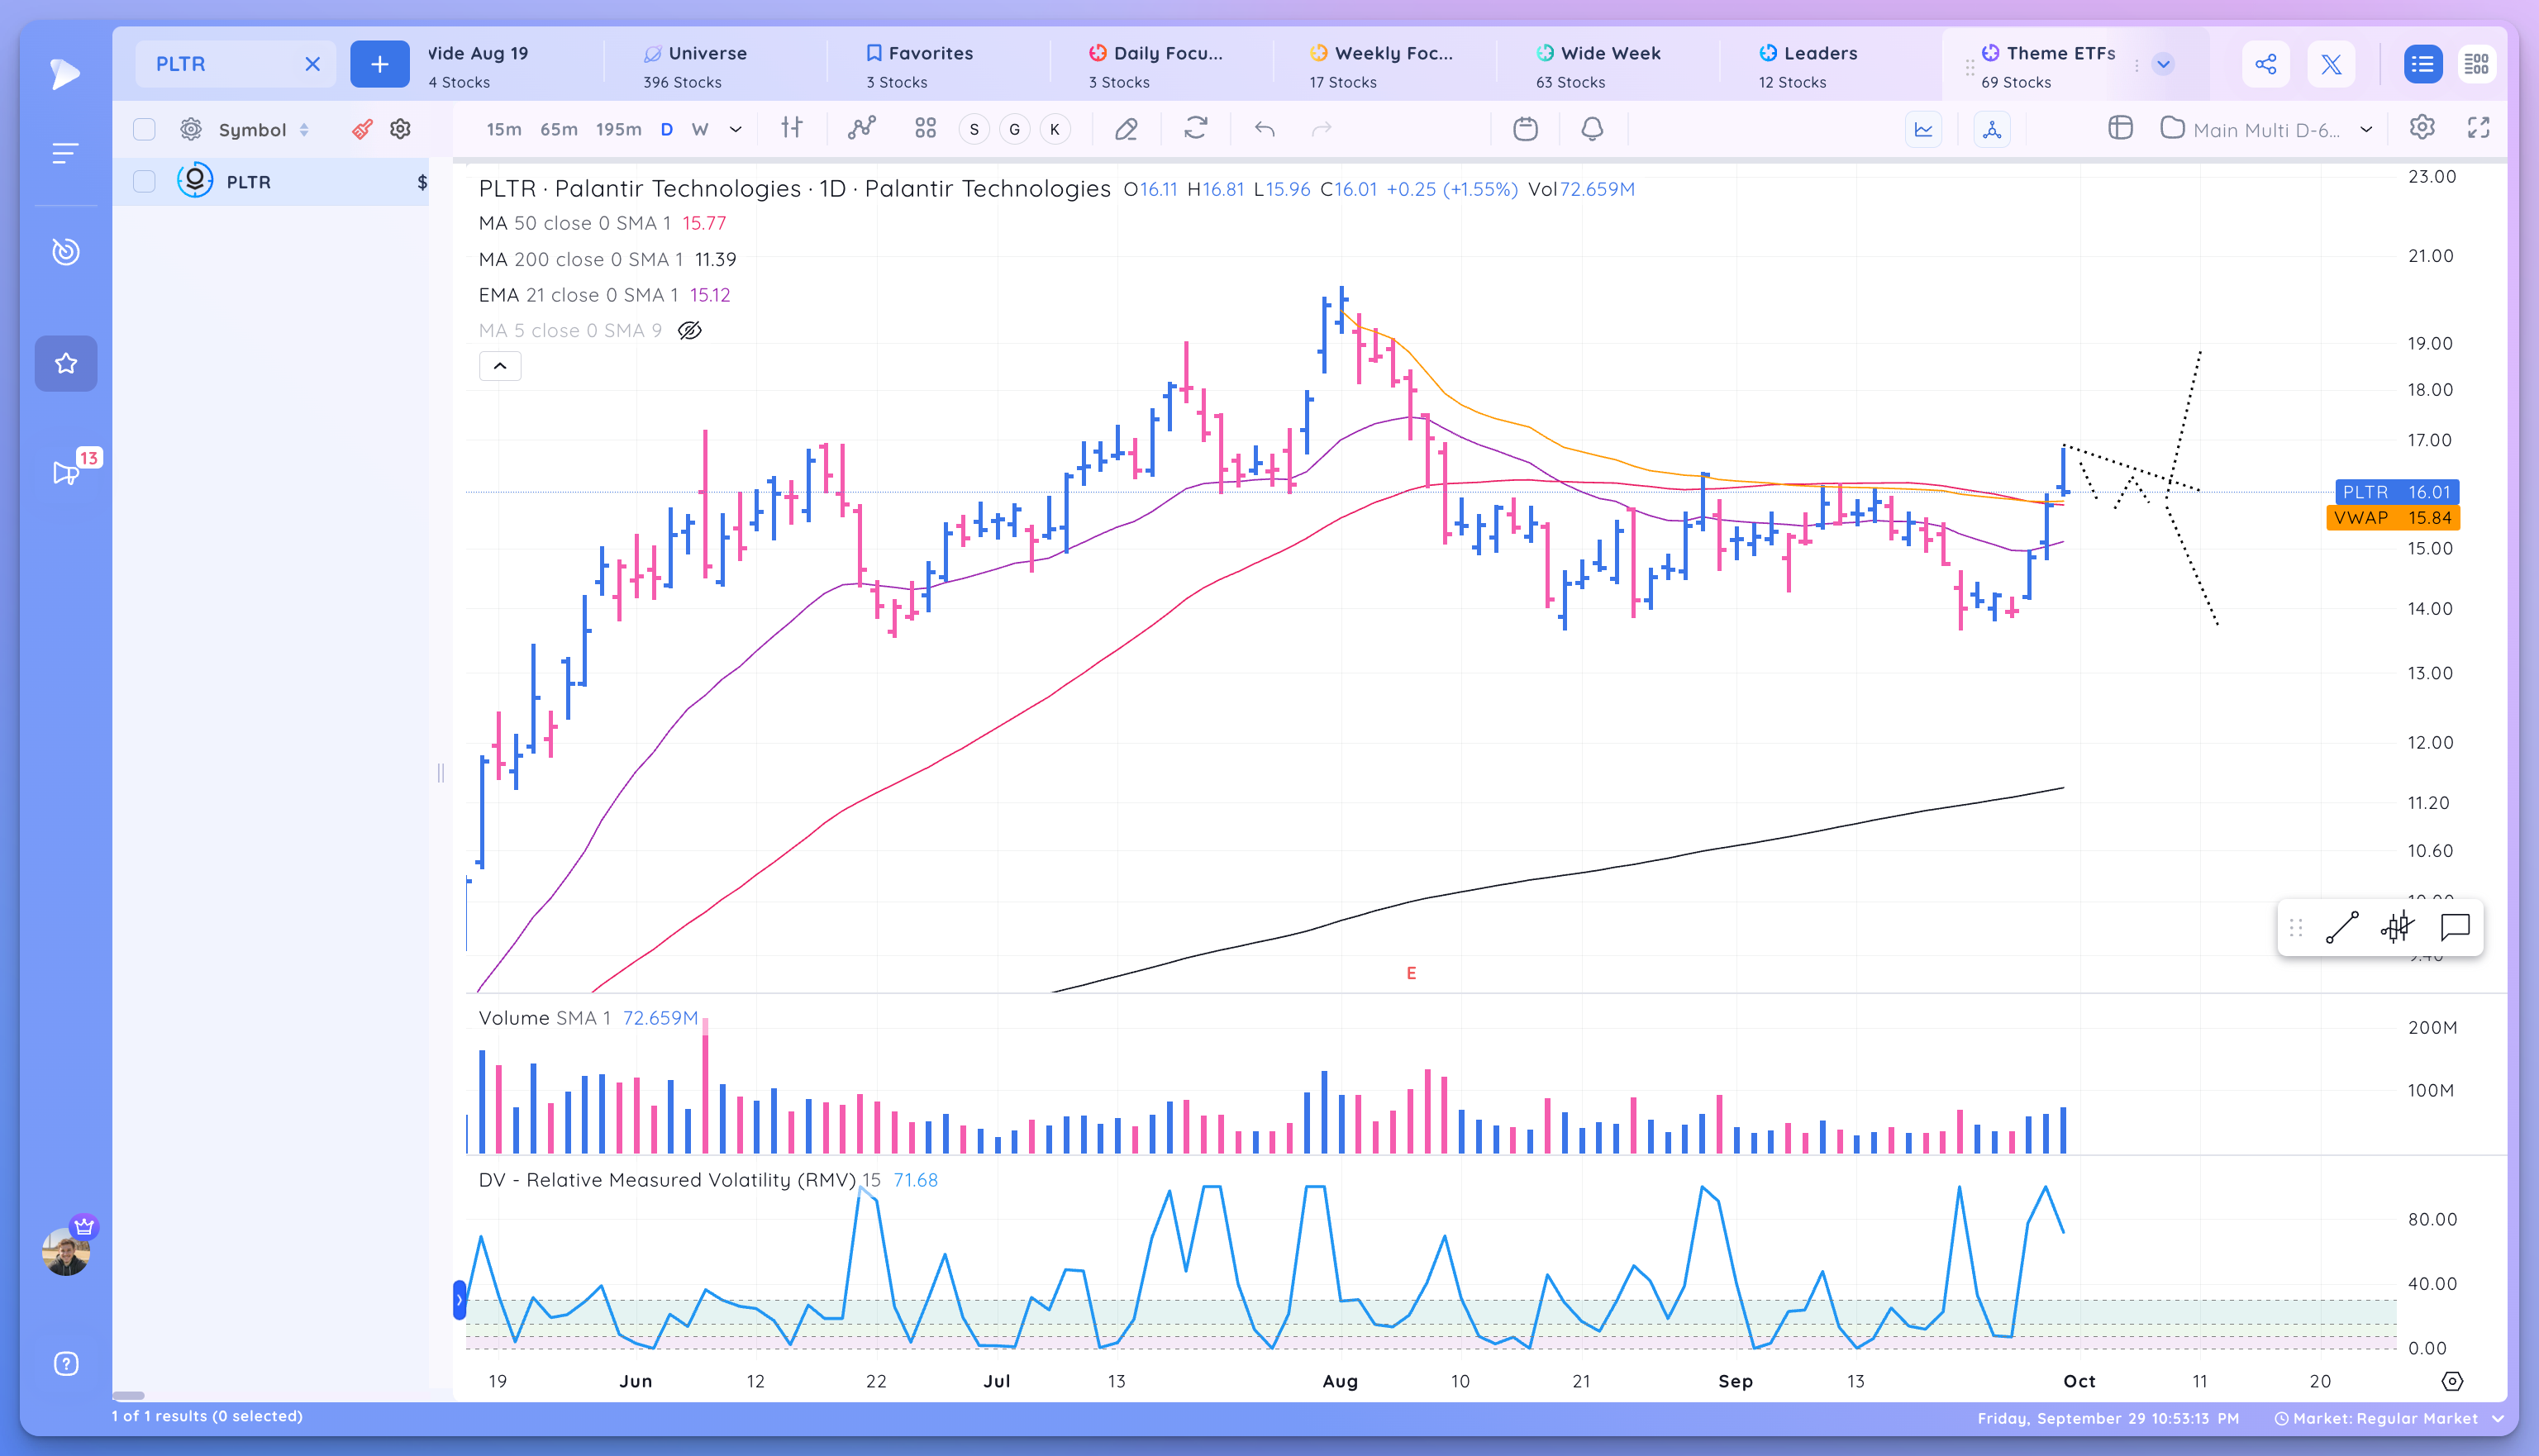The height and width of the screenshot is (1456, 2539).
Task: Open the indicators icon in chart toolbar
Action: [861, 128]
